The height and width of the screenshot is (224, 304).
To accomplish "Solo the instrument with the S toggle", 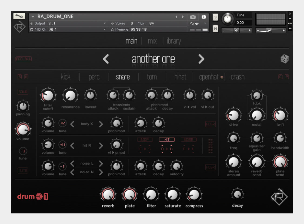I will [215, 17].
